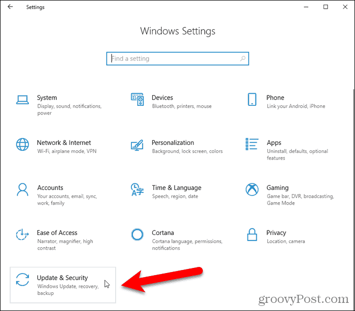Click the Devices keyboard and speaker icon
The height and width of the screenshot is (311, 355).
click(137, 99)
